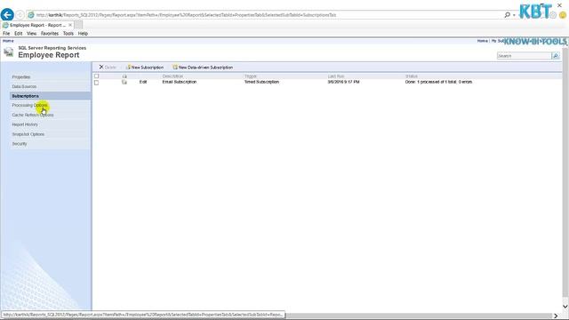Select the Subscriptions side tab
The width and height of the screenshot is (569, 320).
click(51, 96)
